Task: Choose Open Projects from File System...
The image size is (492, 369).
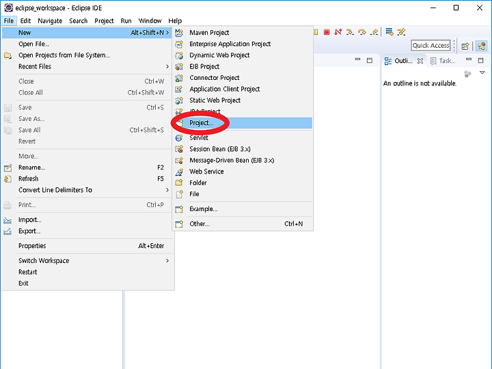Action: pyautogui.click(x=87, y=55)
